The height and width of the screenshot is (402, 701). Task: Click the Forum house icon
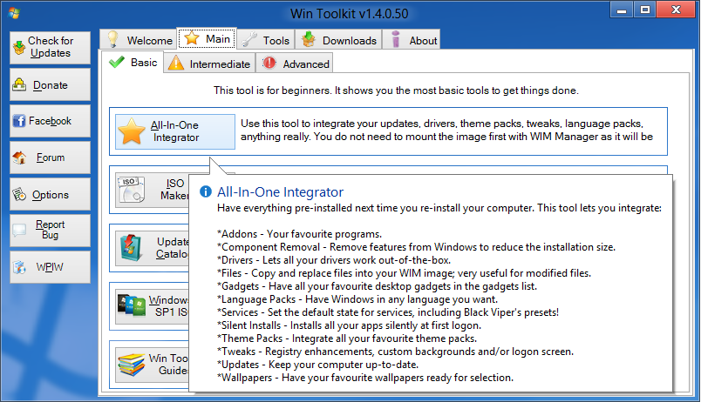coord(19,158)
